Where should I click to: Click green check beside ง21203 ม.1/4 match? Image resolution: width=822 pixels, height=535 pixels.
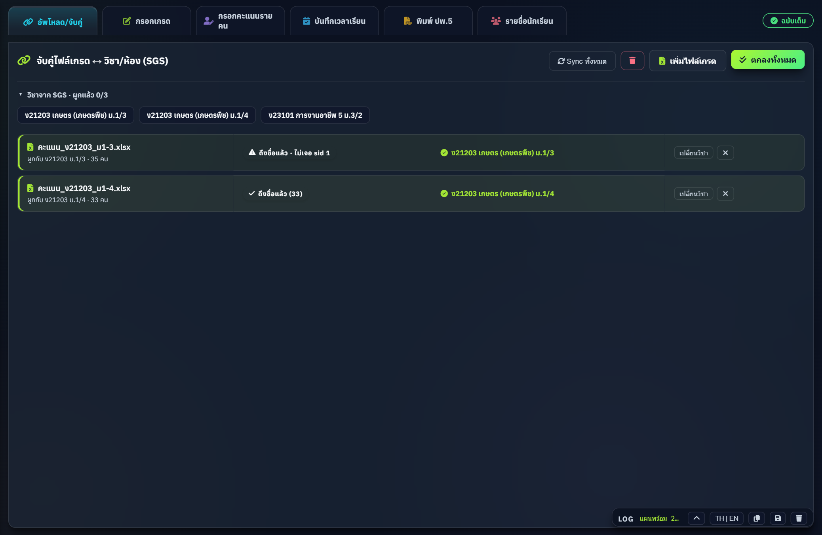pos(444,193)
